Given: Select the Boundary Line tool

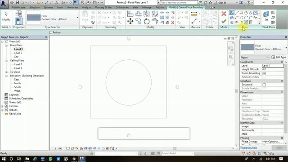Looking at the screenshot, I should point(231,13).
